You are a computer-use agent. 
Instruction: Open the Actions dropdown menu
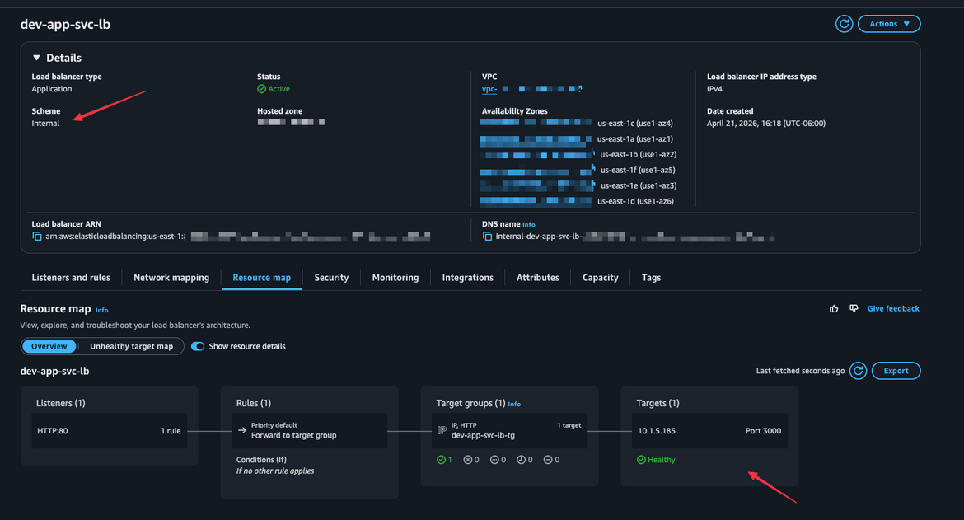click(x=889, y=24)
